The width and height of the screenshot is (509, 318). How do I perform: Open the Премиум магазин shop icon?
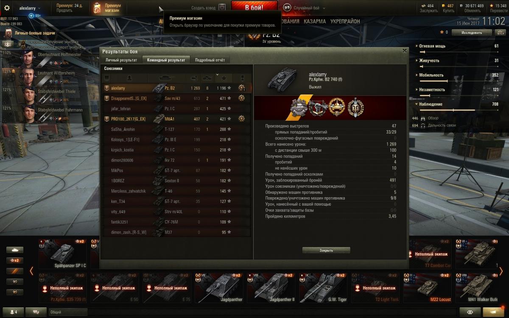click(x=97, y=8)
